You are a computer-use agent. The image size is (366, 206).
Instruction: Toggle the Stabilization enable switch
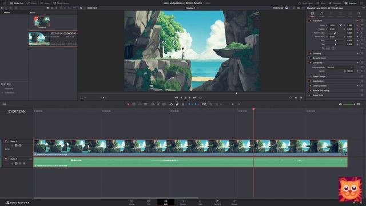[x=310, y=81]
